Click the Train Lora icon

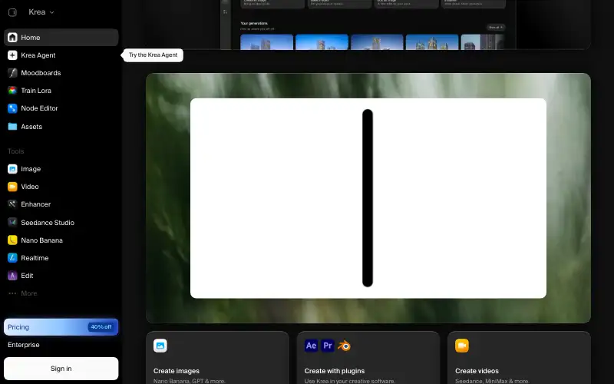12,91
